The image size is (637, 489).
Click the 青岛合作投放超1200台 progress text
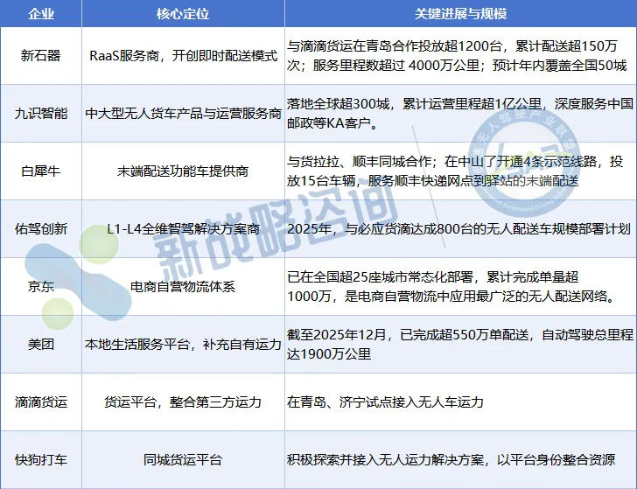point(457,56)
